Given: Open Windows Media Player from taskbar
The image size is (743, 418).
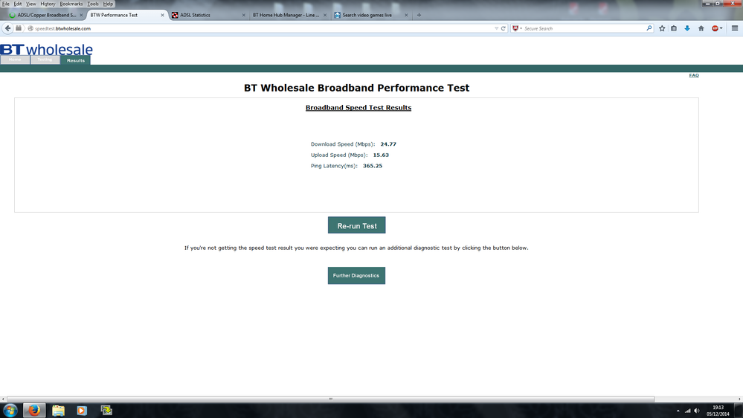Looking at the screenshot, I should [82, 411].
